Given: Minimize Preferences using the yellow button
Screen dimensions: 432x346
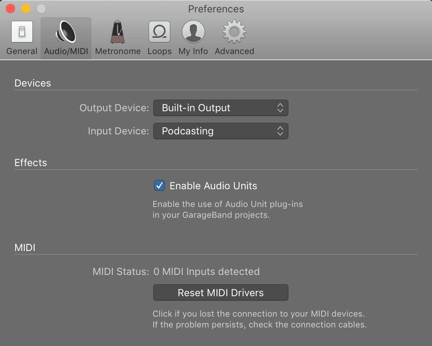Looking at the screenshot, I should (x=25, y=8).
